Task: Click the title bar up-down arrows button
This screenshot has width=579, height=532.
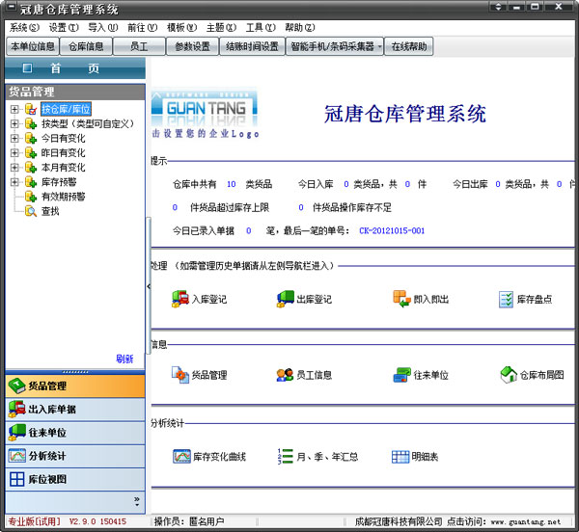Action: tap(498, 7)
